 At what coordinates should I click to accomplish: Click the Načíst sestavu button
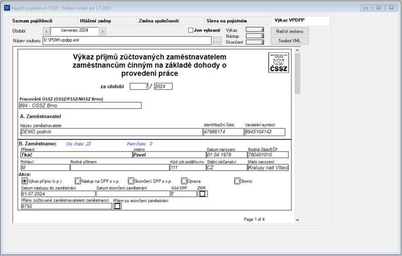(x=289, y=31)
